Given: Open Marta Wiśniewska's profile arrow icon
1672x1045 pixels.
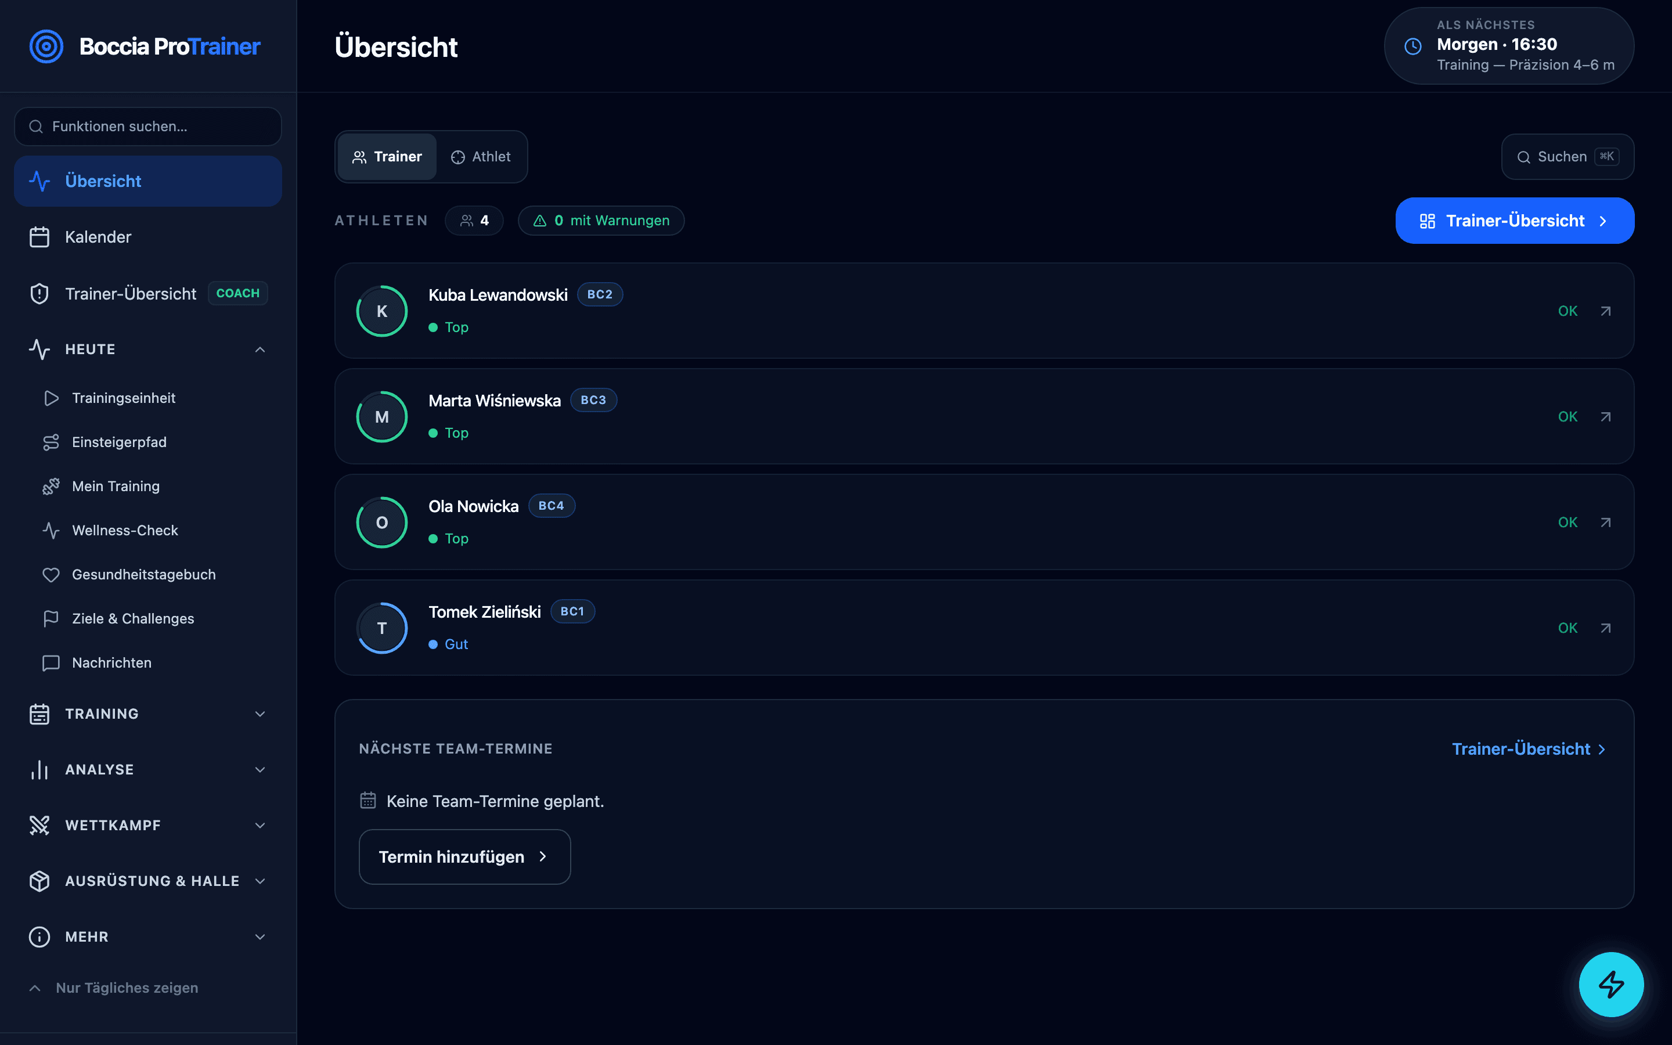Looking at the screenshot, I should (x=1605, y=417).
